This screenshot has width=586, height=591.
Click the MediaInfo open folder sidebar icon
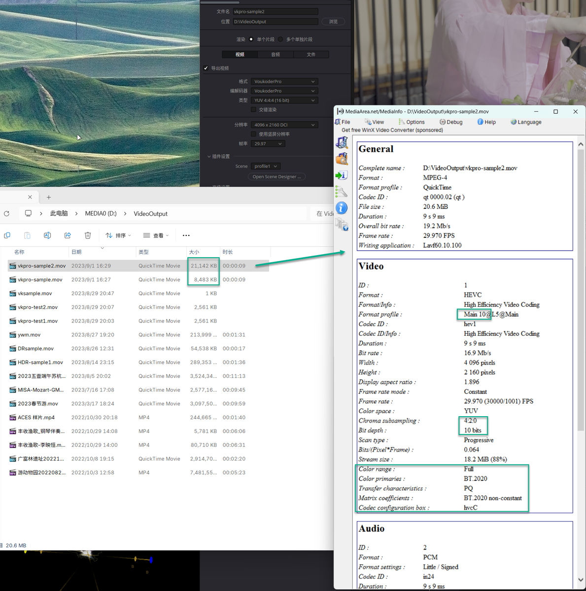click(x=342, y=159)
